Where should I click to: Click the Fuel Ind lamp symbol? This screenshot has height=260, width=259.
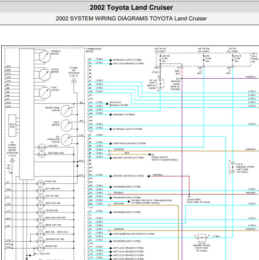coord(42,147)
